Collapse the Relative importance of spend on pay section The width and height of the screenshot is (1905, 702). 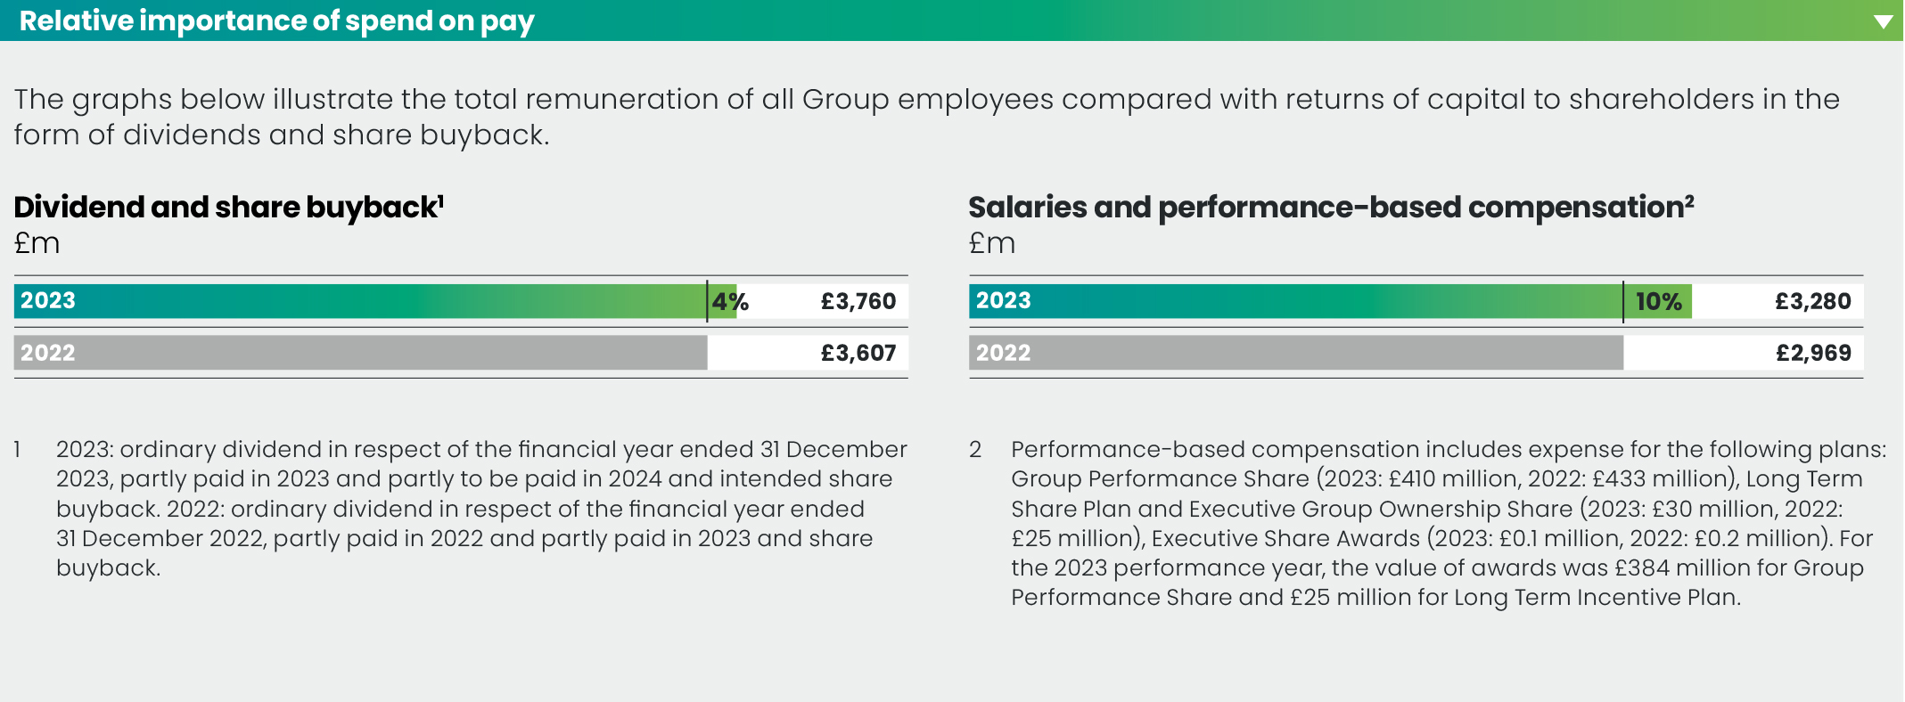tap(1882, 21)
